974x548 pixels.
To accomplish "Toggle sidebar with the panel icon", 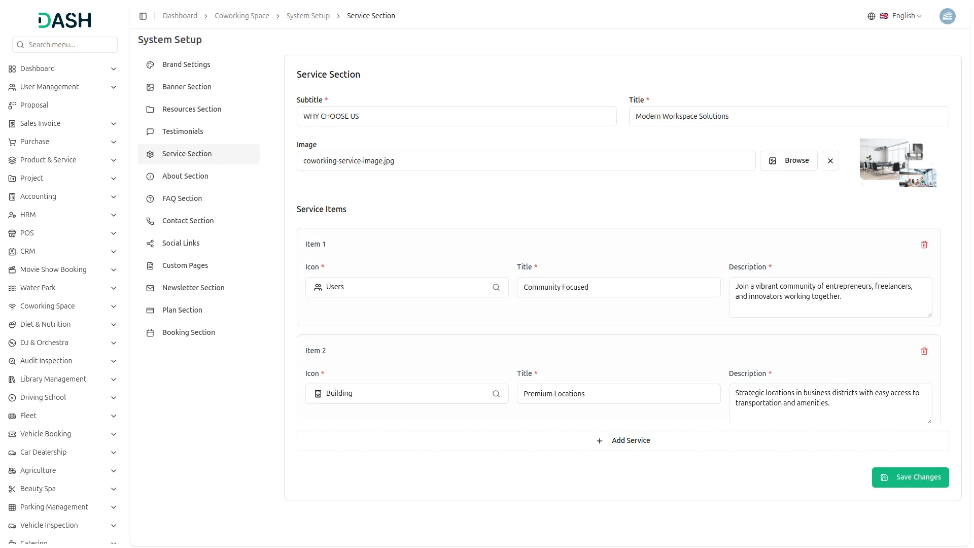I will coord(143,16).
